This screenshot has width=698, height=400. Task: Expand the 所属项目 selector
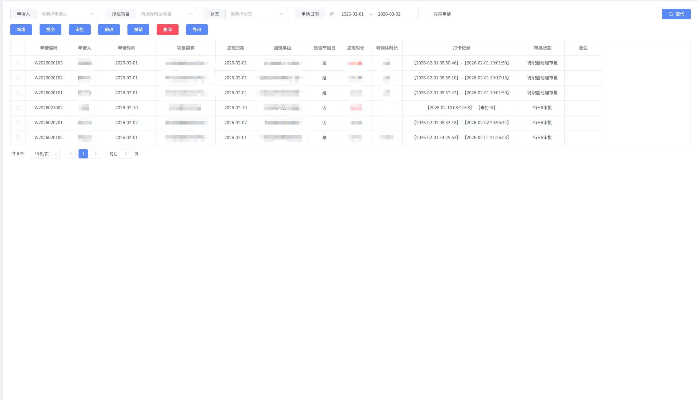coord(166,14)
